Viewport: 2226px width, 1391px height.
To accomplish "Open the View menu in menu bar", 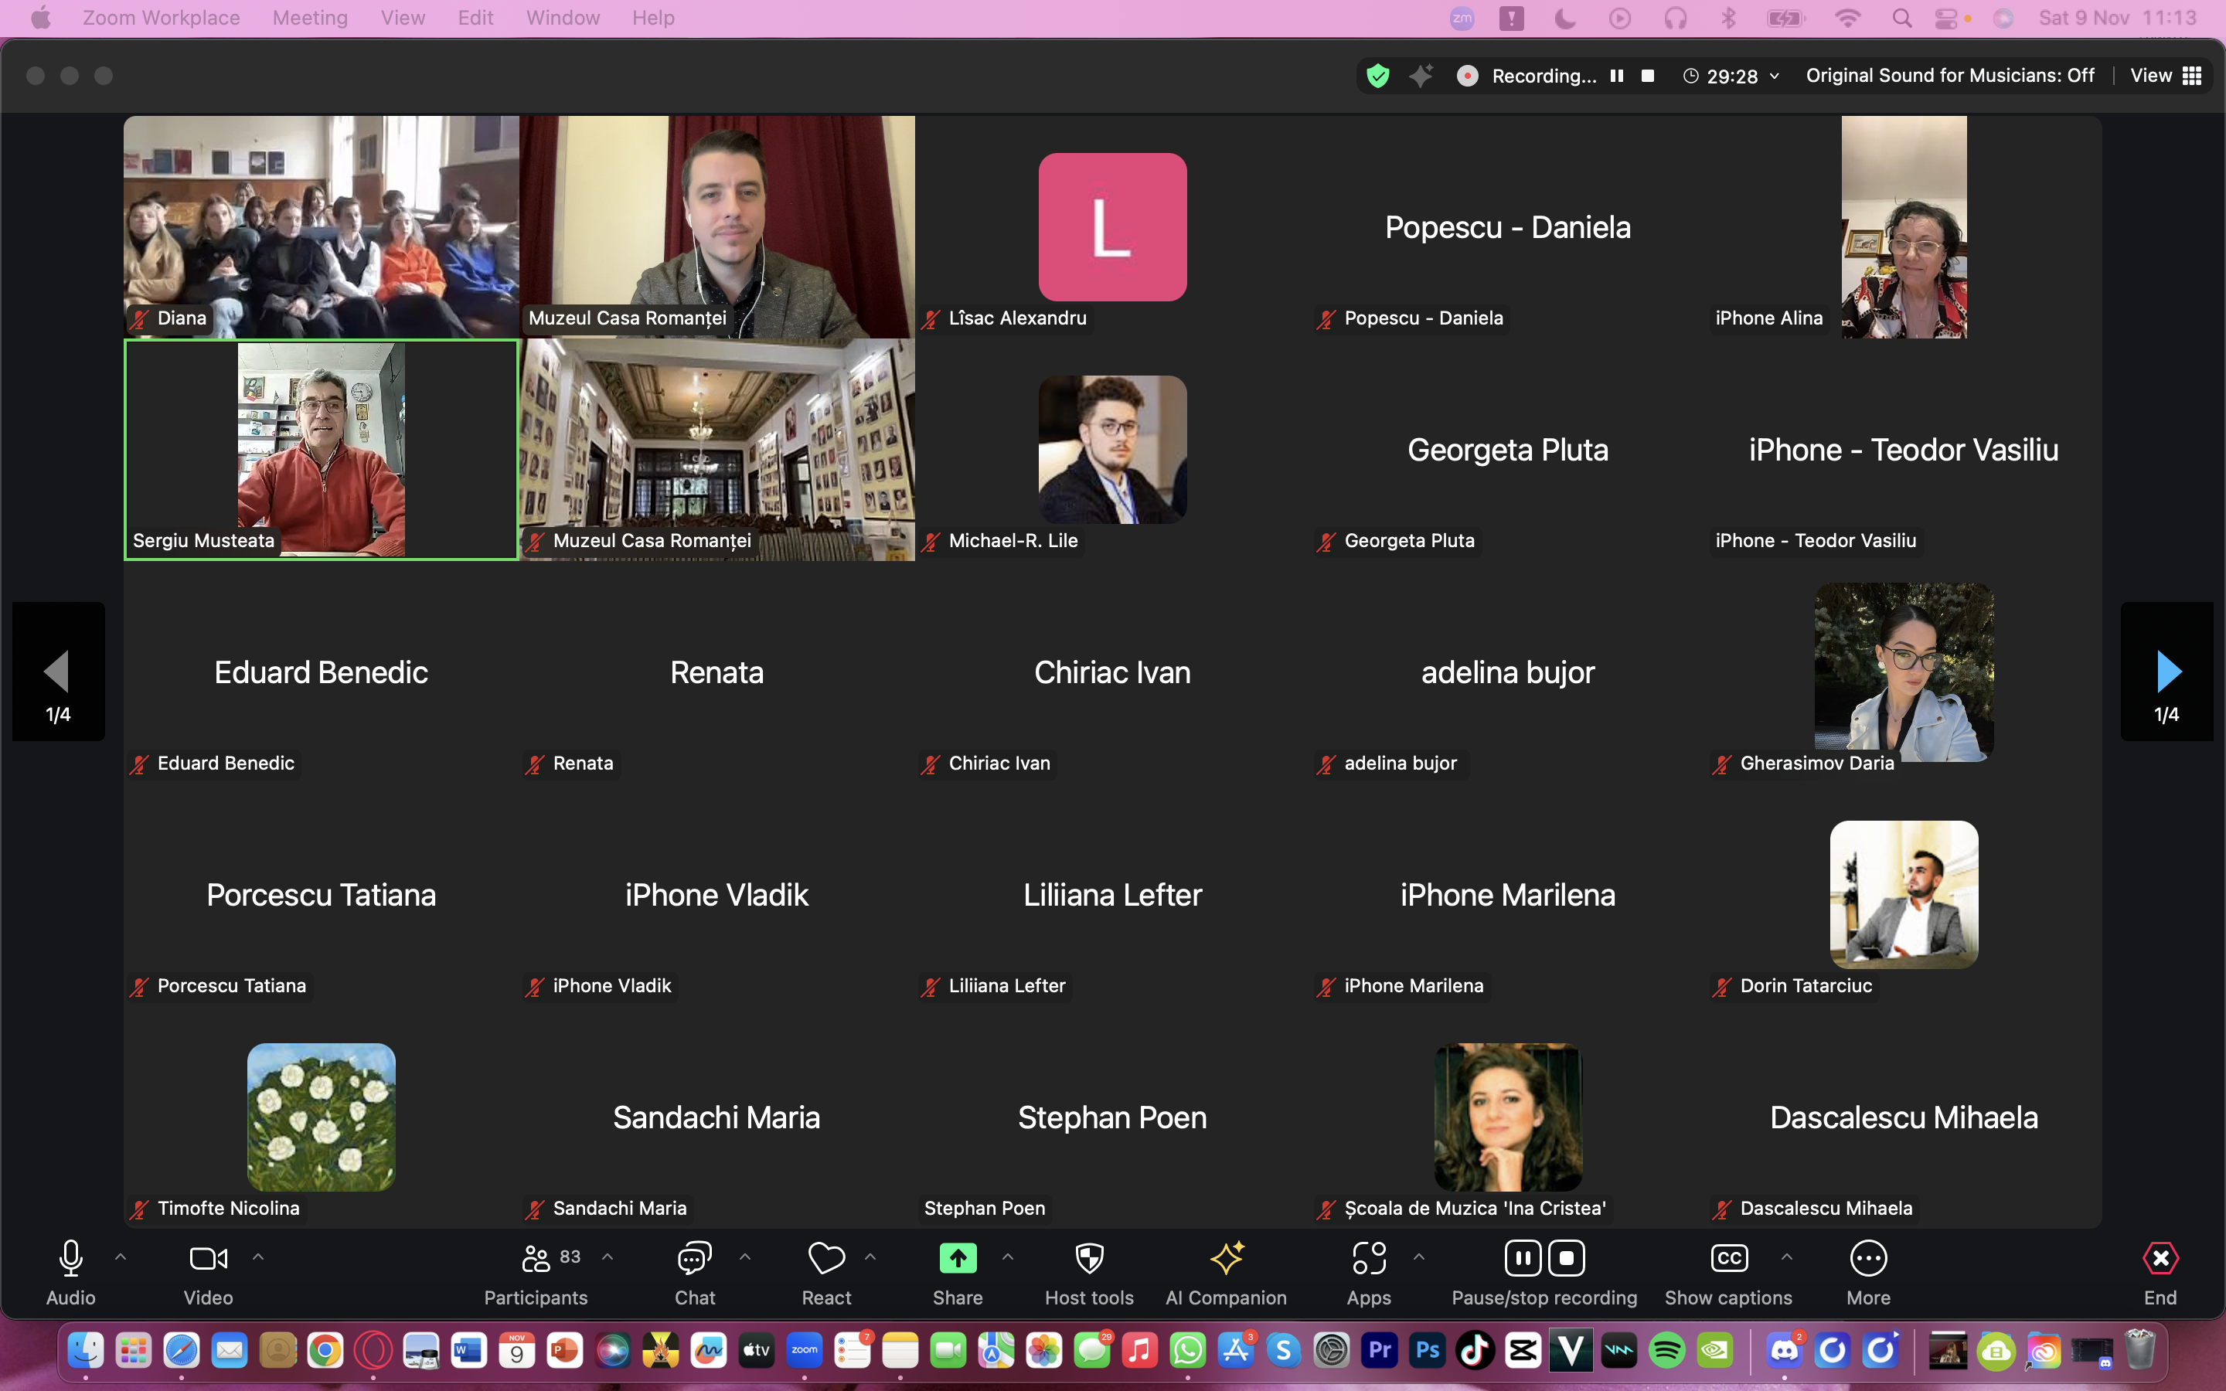I will [403, 18].
